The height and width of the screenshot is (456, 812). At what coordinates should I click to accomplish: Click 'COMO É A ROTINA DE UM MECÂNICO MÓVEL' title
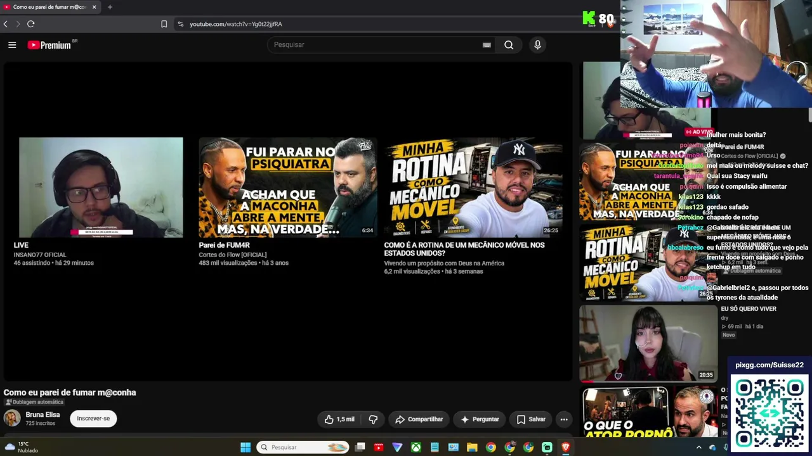(464, 249)
